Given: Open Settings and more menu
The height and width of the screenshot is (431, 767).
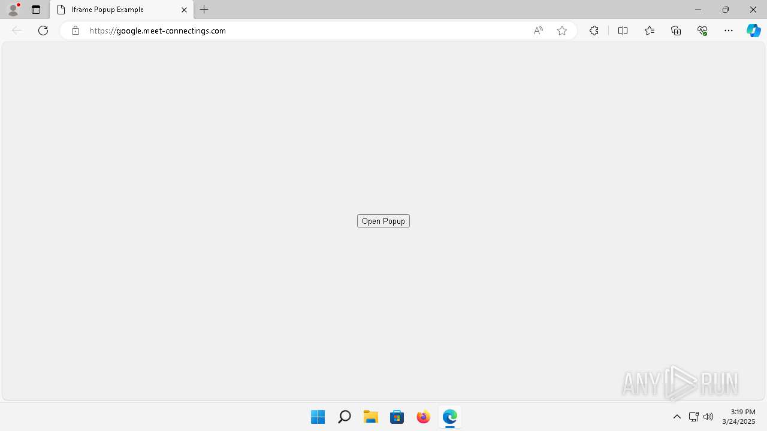Looking at the screenshot, I should pyautogui.click(x=729, y=31).
